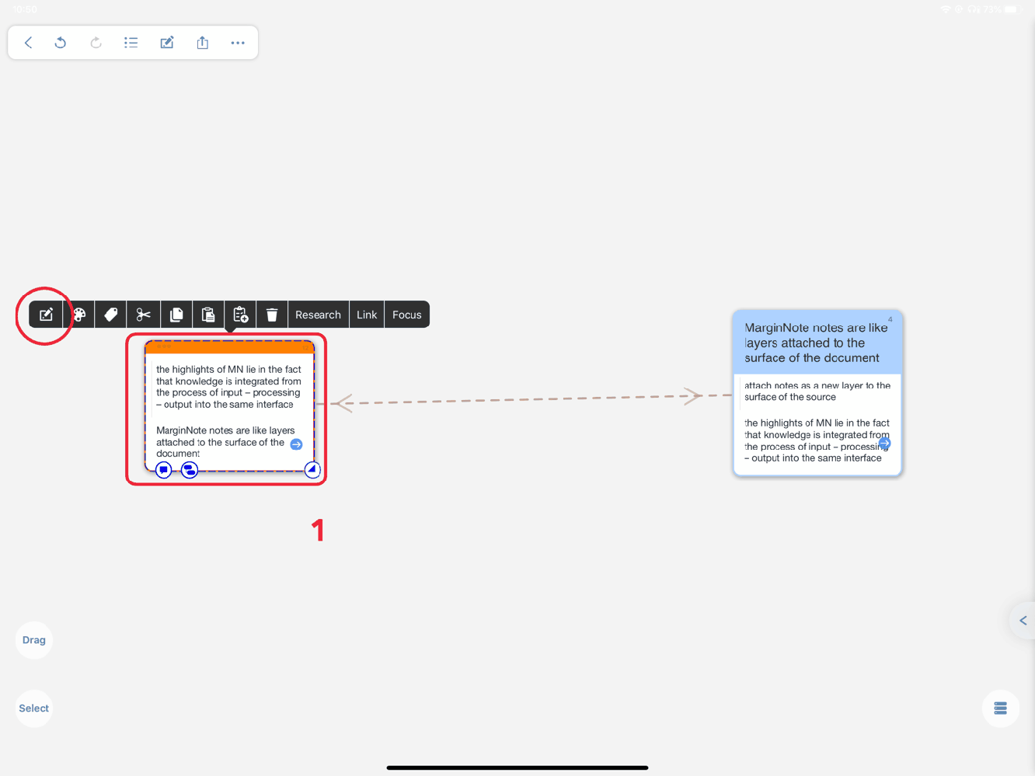Click 'the highlights of MN' paragraph in blue card
Image resolution: width=1035 pixels, height=776 pixels.
coord(817,440)
